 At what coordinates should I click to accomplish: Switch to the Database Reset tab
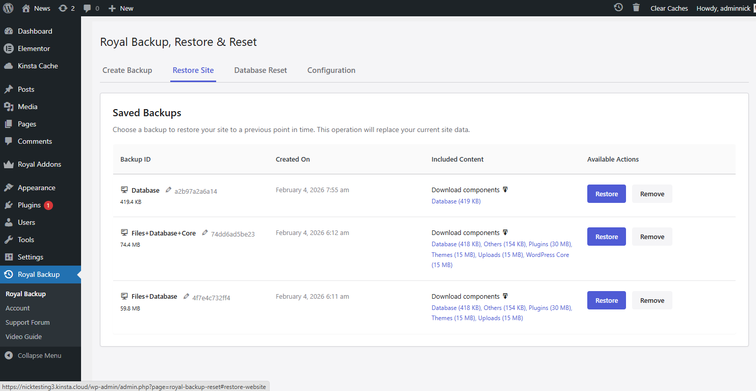(260, 70)
